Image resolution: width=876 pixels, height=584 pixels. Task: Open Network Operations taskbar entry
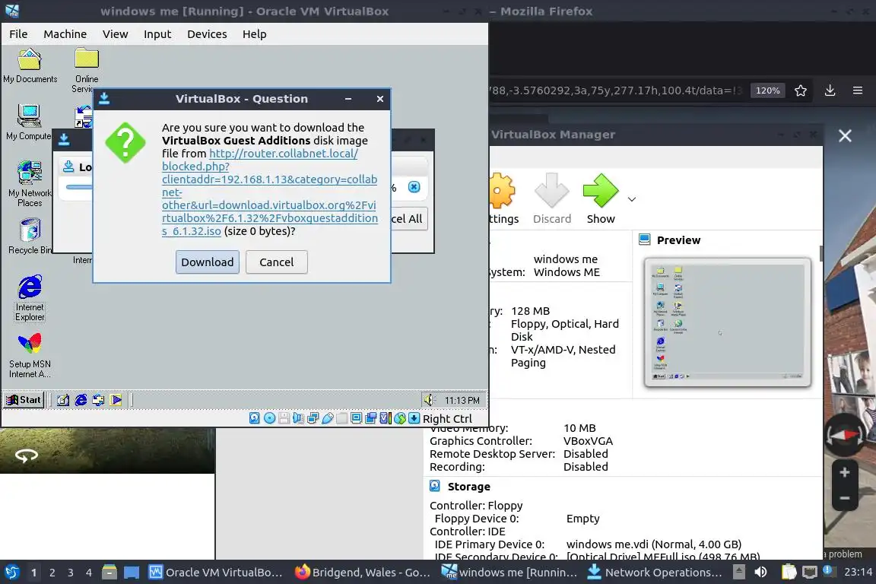[x=655, y=573]
